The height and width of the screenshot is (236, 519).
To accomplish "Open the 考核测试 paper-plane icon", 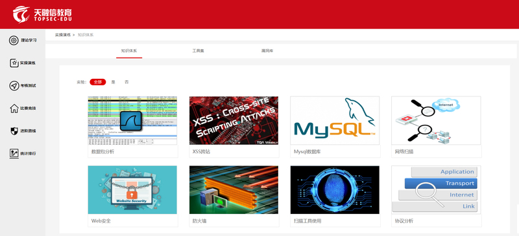I will tap(14, 86).
